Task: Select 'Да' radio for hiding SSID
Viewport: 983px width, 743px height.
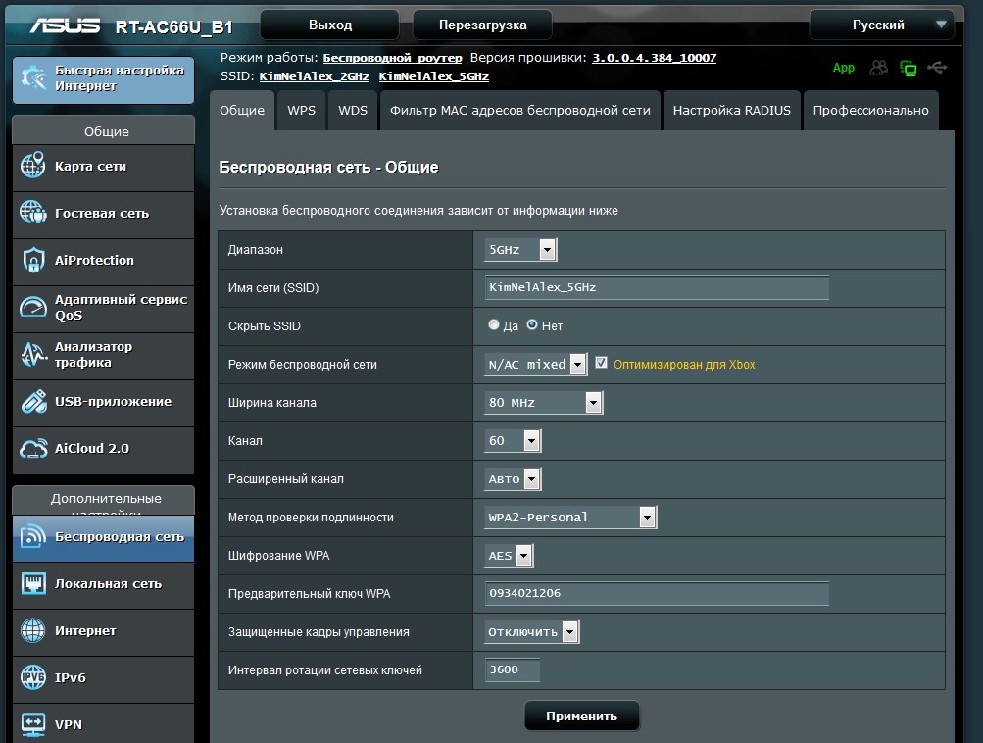Action: [x=494, y=325]
